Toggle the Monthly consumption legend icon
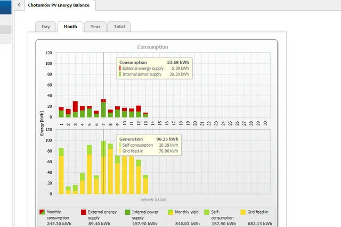 click(42, 212)
